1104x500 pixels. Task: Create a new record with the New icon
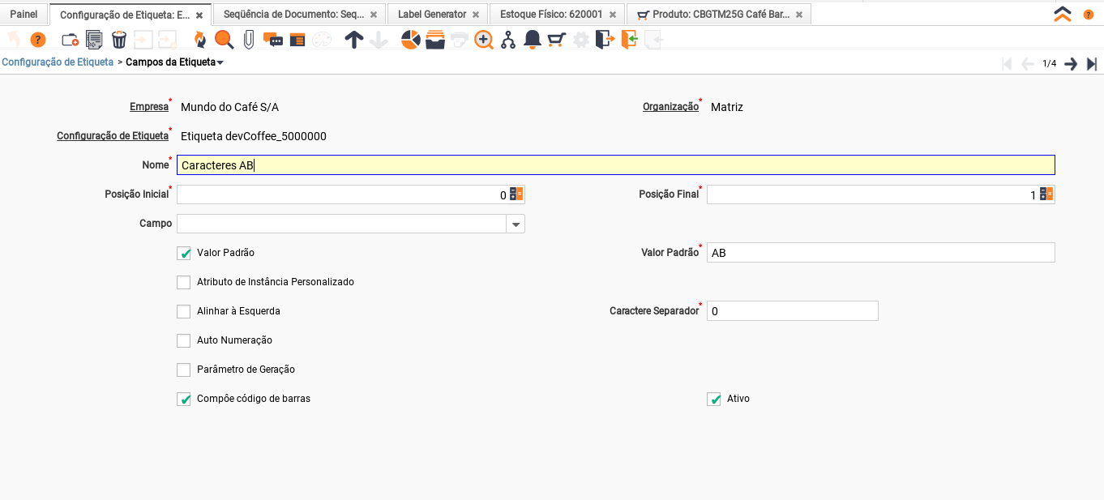(71, 40)
